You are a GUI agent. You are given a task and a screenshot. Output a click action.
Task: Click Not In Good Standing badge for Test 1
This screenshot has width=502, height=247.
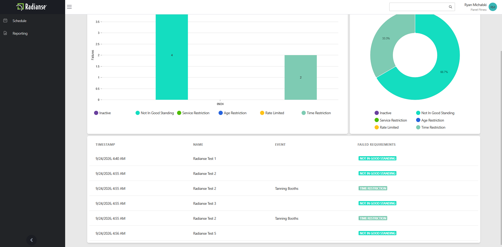[377, 158]
